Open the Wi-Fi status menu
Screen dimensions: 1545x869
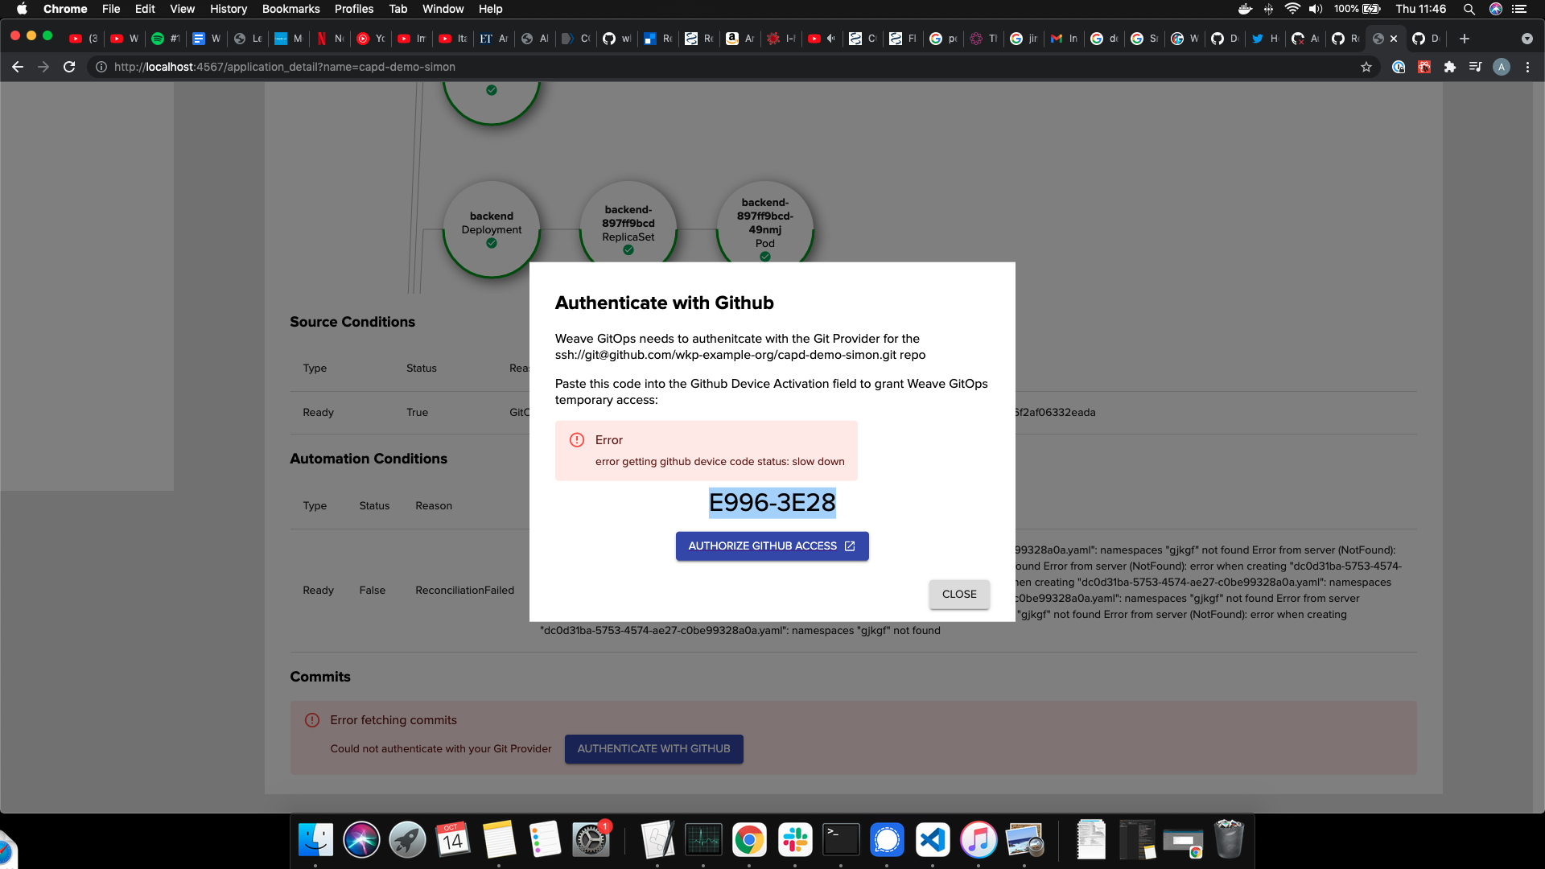tap(1292, 9)
